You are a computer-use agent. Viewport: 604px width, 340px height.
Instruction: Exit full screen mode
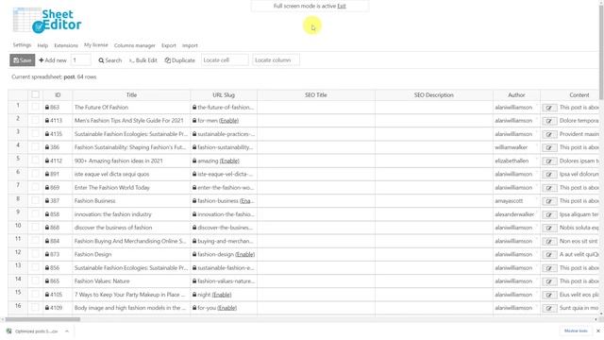point(342,7)
